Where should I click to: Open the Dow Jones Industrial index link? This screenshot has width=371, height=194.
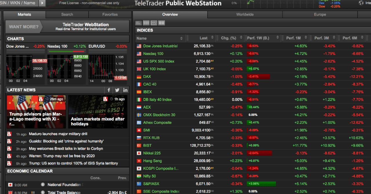click(x=160, y=46)
